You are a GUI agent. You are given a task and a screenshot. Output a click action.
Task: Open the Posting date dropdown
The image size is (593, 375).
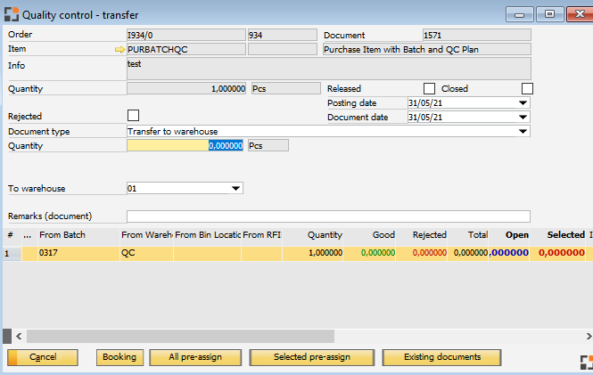point(523,103)
